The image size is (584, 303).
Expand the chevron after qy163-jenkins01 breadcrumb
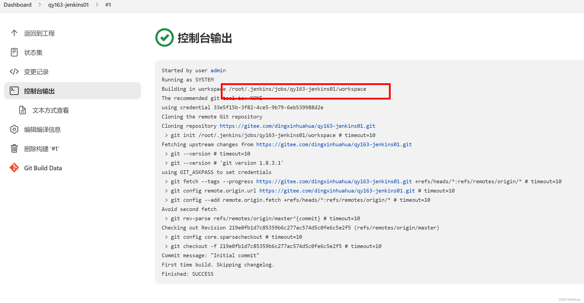pos(97,5)
